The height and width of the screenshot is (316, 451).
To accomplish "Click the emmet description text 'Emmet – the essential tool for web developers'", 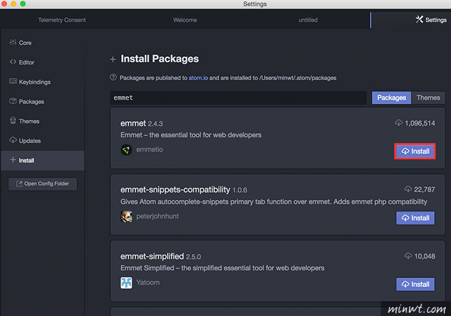I will (x=191, y=135).
